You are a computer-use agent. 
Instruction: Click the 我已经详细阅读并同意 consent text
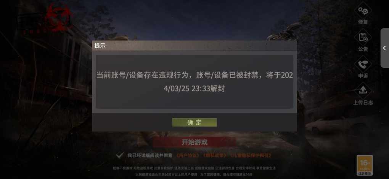[x=150, y=155]
